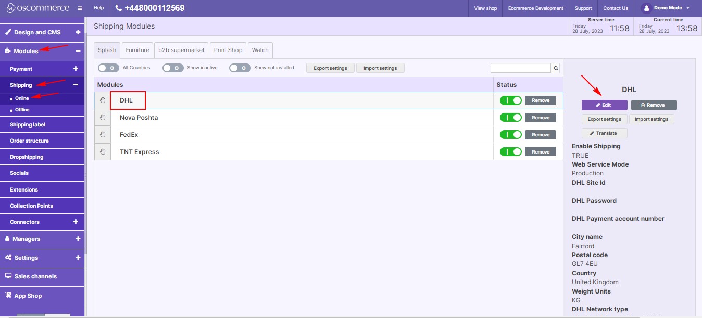Image resolution: width=702 pixels, height=318 pixels.
Task: Disable the TNT Express status switch
Action: pyautogui.click(x=511, y=152)
